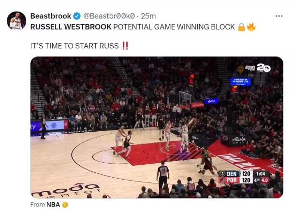Click the red double exclamation emoji
This screenshot has width=293, height=210.
[125, 46]
